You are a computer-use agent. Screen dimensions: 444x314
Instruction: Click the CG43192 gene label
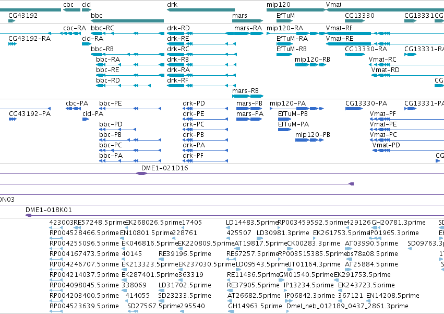pyautogui.click(x=23, y=15)
